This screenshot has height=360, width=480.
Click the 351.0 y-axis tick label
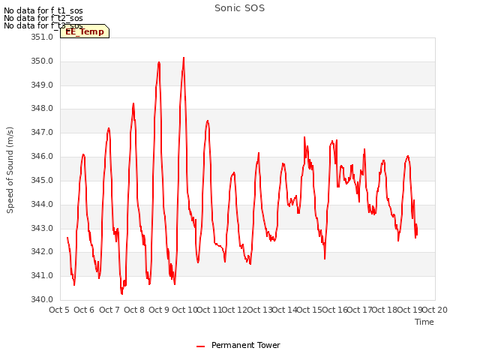42,37
